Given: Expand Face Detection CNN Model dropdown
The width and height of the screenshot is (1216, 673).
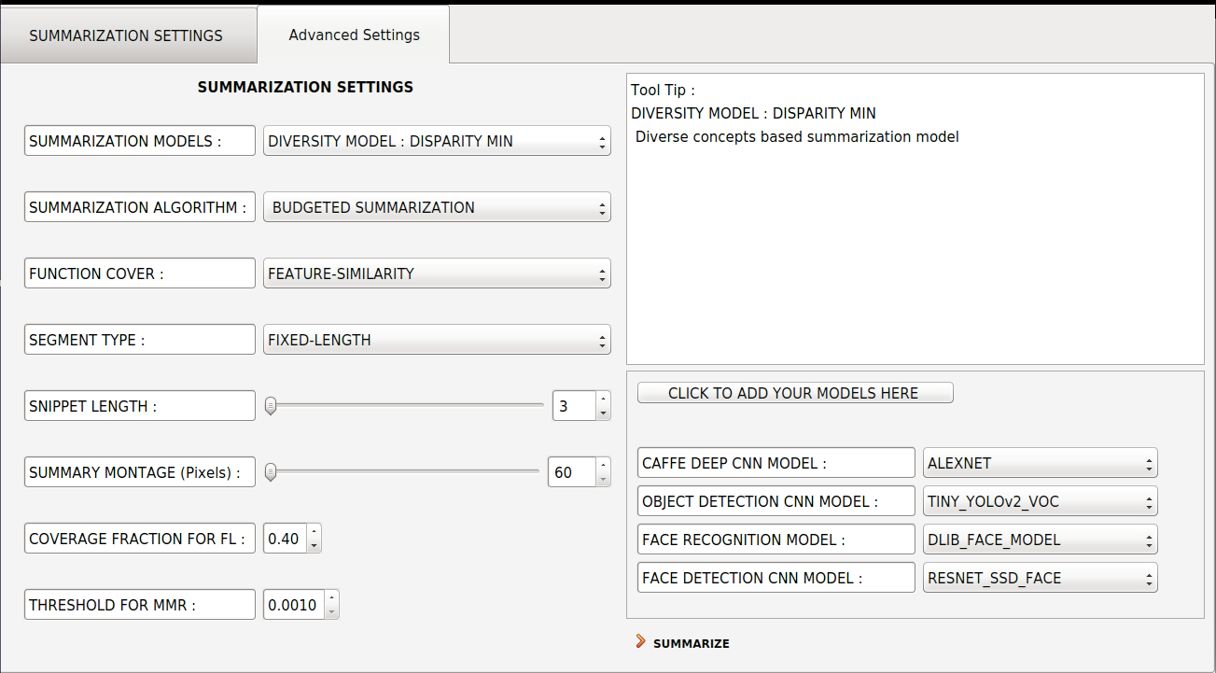Looking at the screenshot, I should click(1041, 578).
